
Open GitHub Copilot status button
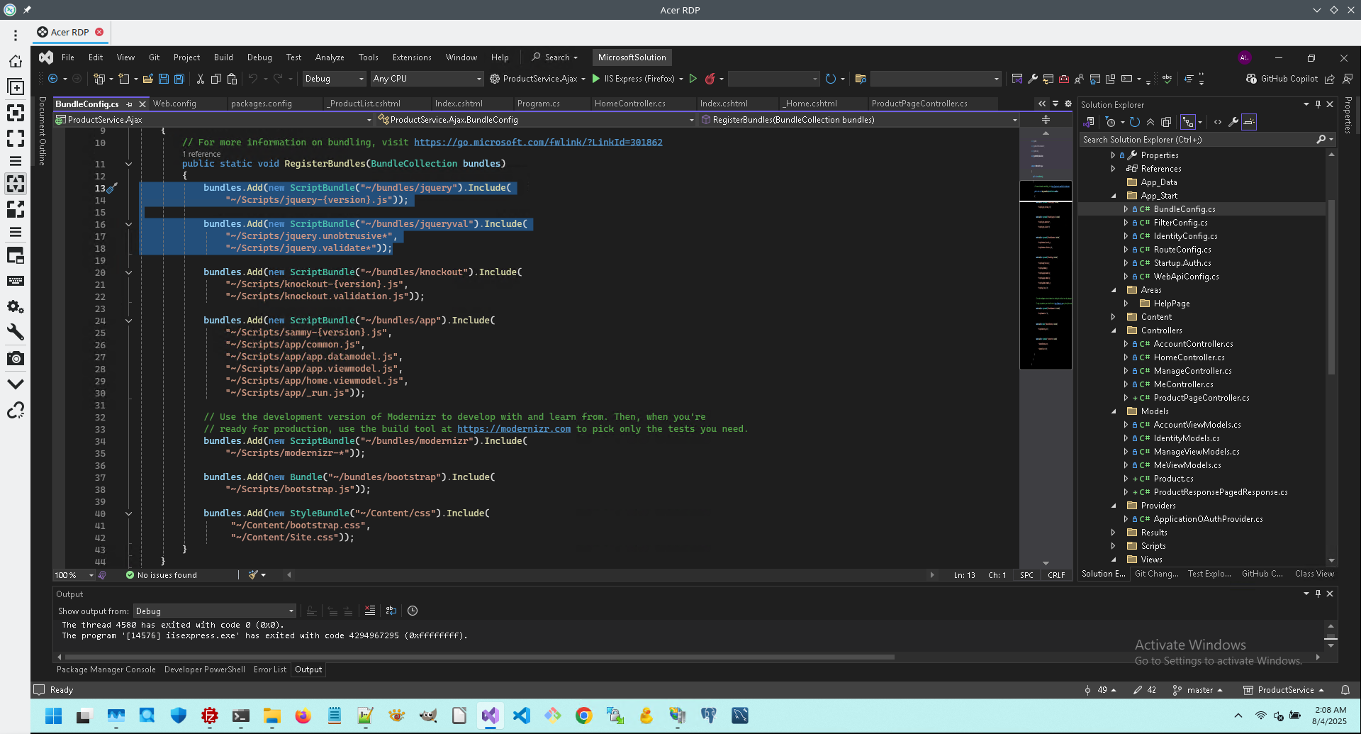coord(1282,79)
